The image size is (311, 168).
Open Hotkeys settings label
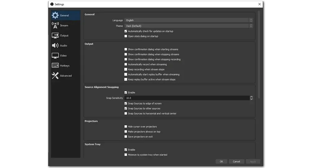(x=65, y=65)
